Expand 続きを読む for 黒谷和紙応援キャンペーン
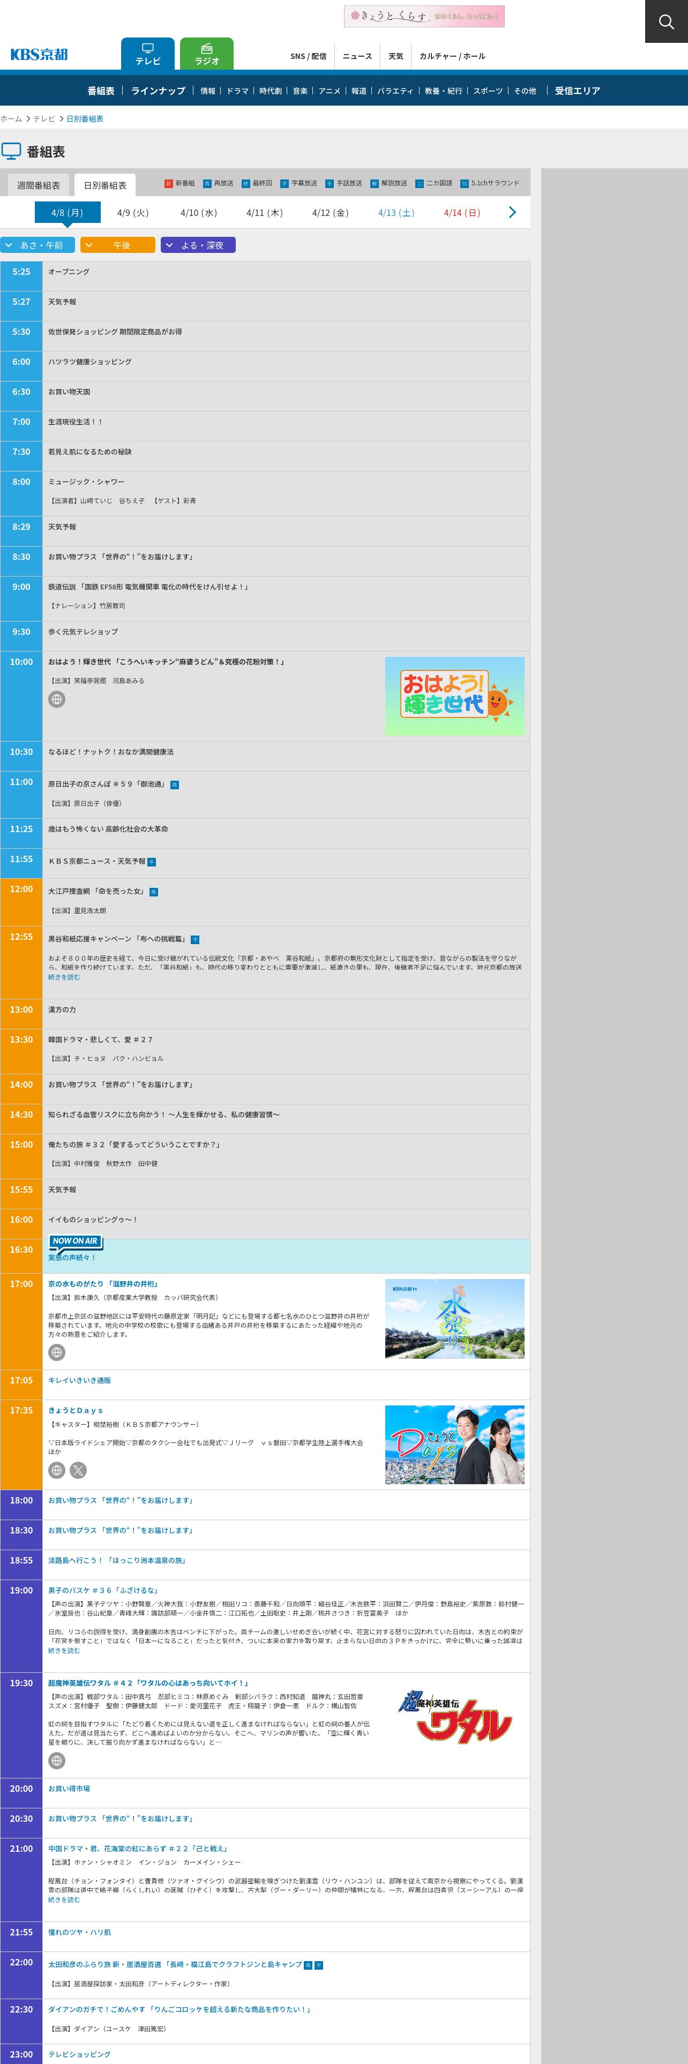Screen dimensions: 688x2064 (64, 977)
